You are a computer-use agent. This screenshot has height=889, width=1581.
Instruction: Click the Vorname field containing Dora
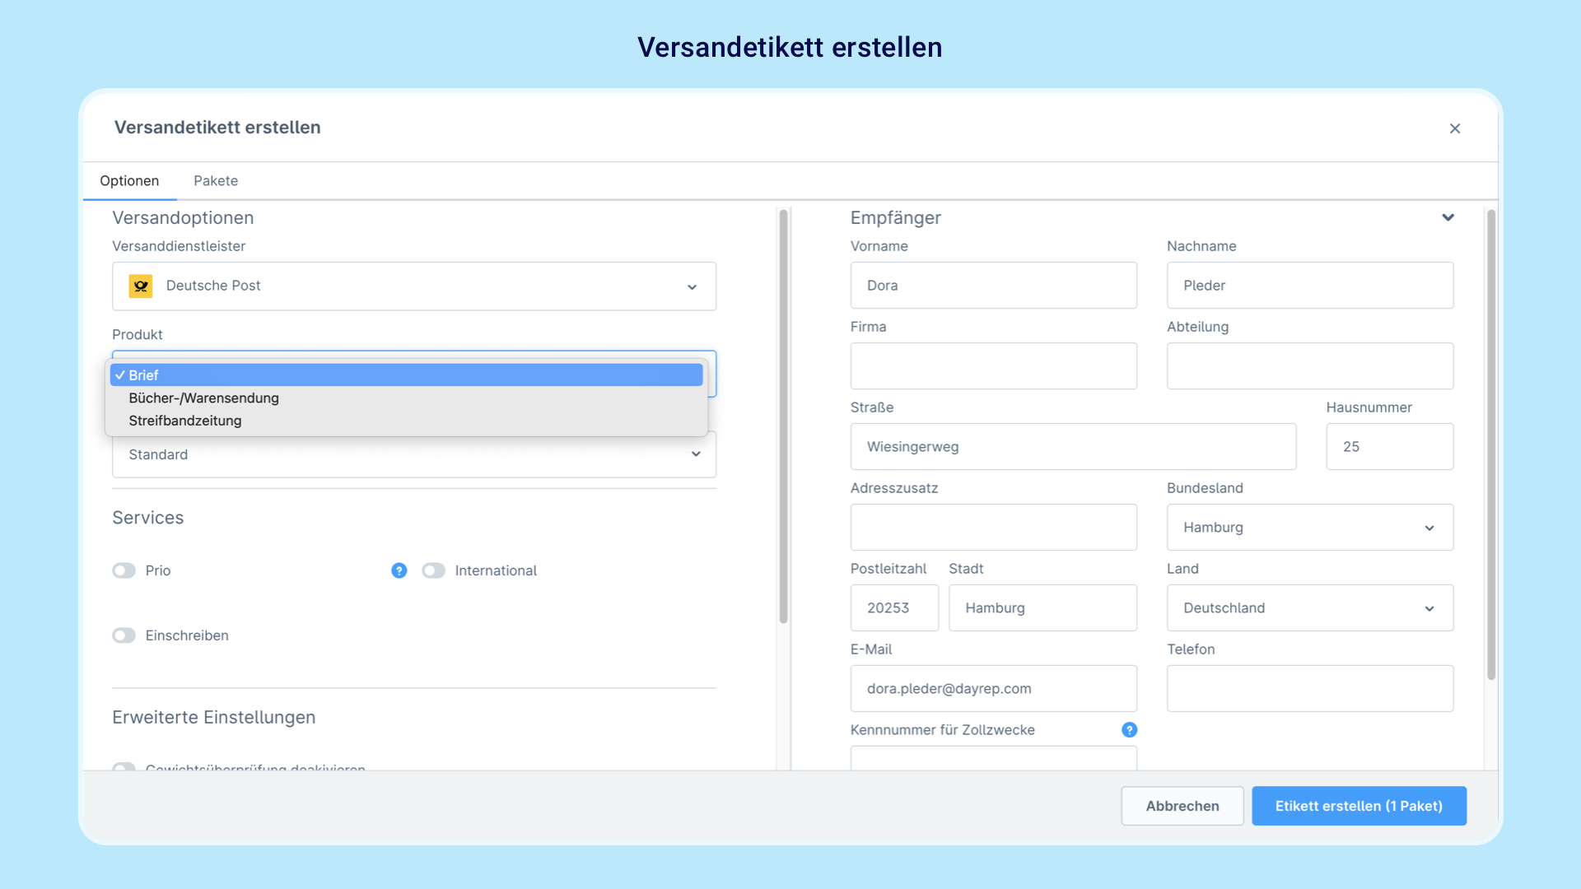(993, 286)
